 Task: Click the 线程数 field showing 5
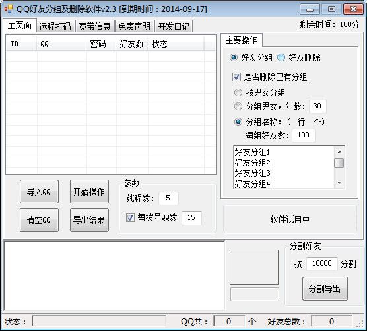click(168, 198)
